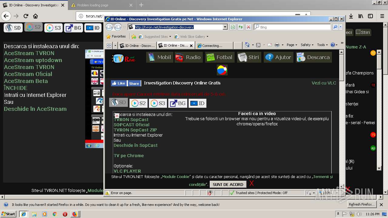Click the IE Back arrow button

tap(109, 27)
